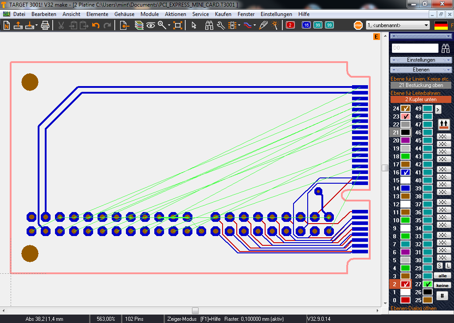Select the pointer mode arrow tool
This screenshot has height=323, width=454.
(x=194, y=25)
